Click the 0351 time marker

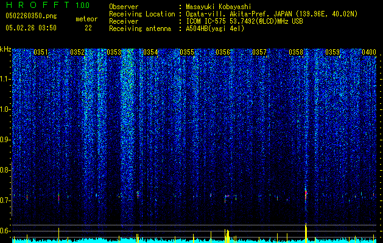pos(41,52)
